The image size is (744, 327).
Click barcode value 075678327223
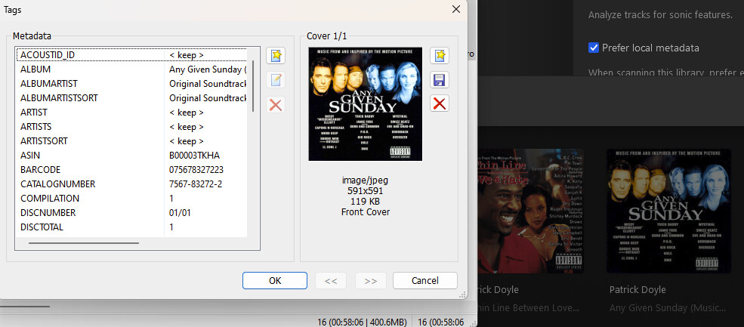tap(196, 169)
